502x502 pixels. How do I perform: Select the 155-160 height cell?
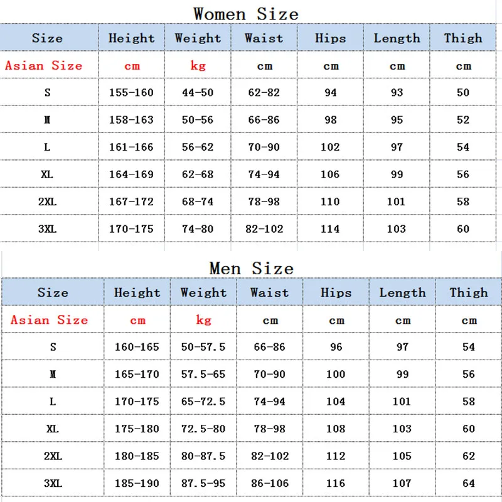pos(131,92)
